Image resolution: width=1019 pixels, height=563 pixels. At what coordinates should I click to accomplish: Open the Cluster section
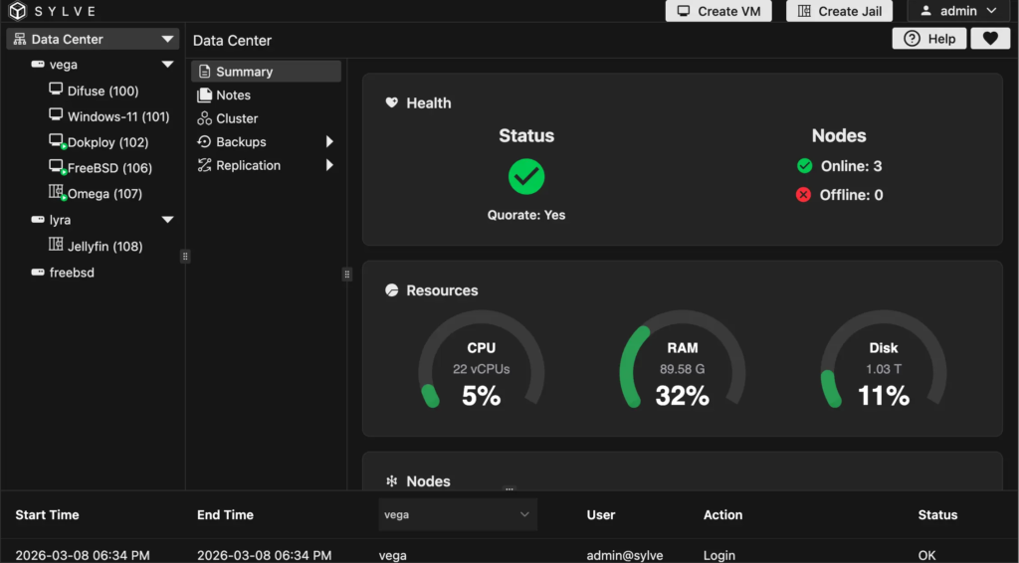[x=266, y=118]
